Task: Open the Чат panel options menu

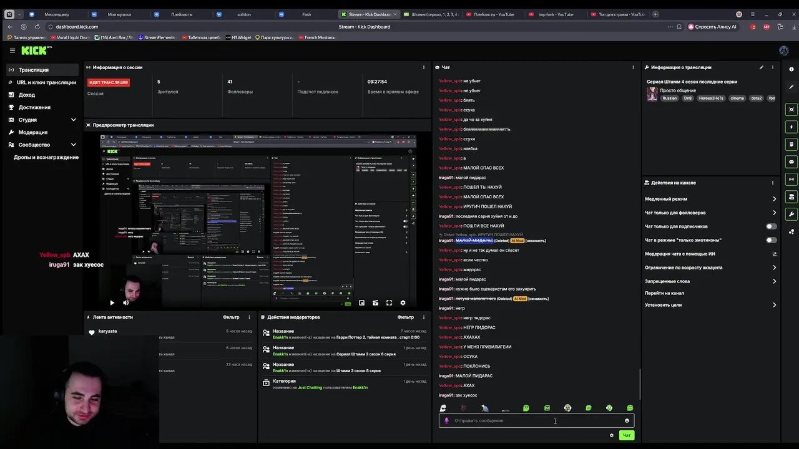Action: click(633, 67)
